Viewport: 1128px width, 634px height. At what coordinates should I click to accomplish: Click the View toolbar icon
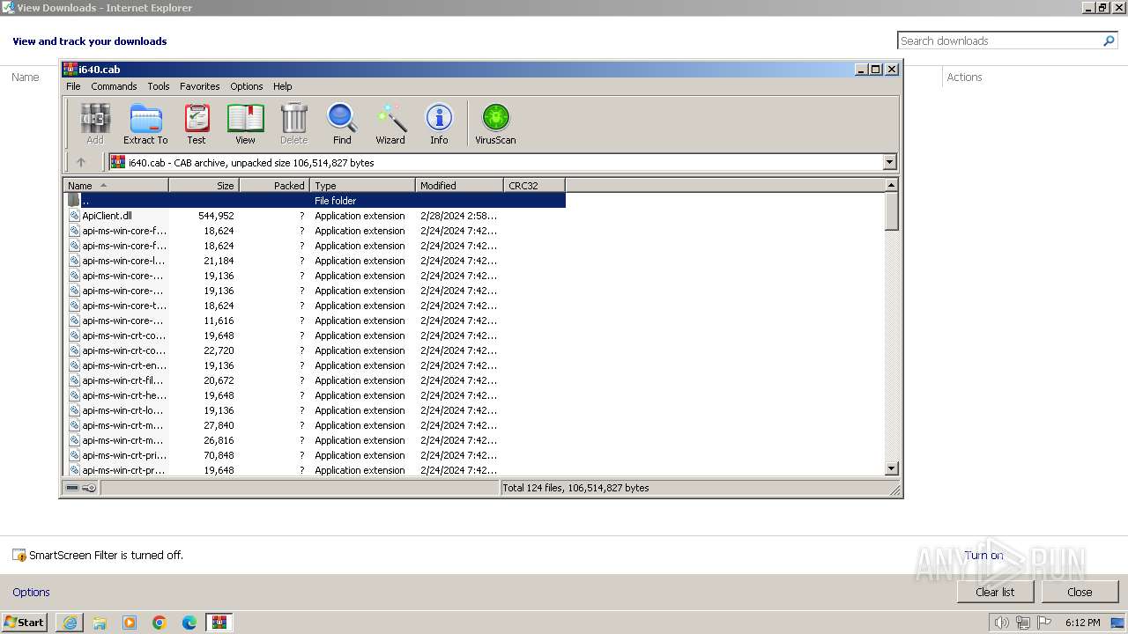(245, 123)
